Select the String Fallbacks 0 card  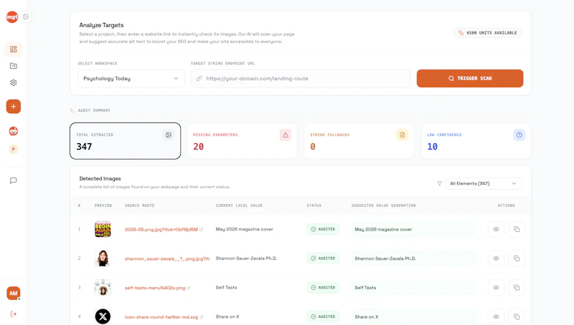click(x=359, y=141)
